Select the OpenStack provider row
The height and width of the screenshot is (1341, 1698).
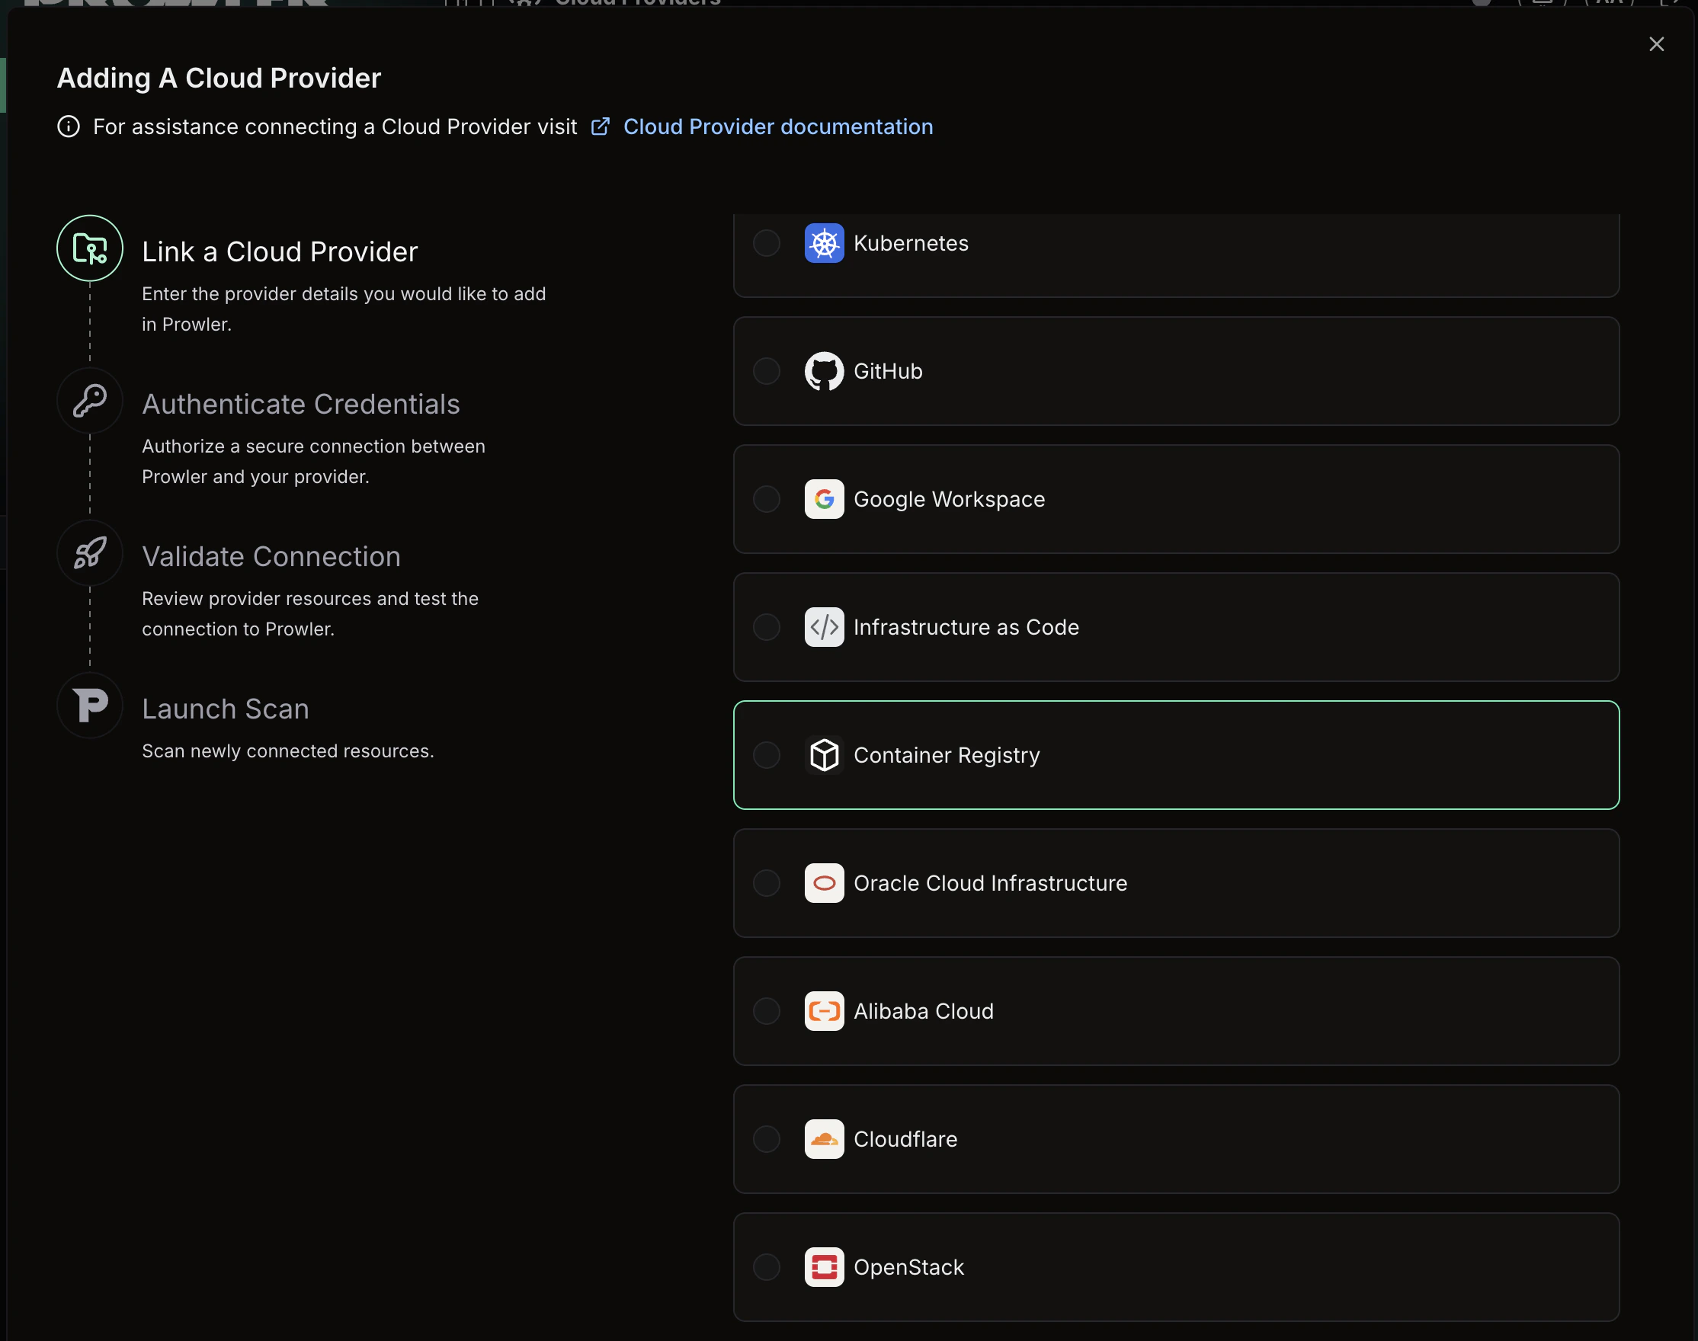(1177, 1266)
